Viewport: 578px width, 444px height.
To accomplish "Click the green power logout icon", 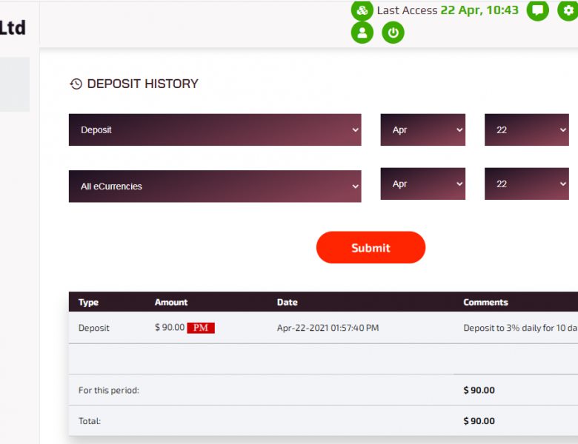I will pos(393,33).
